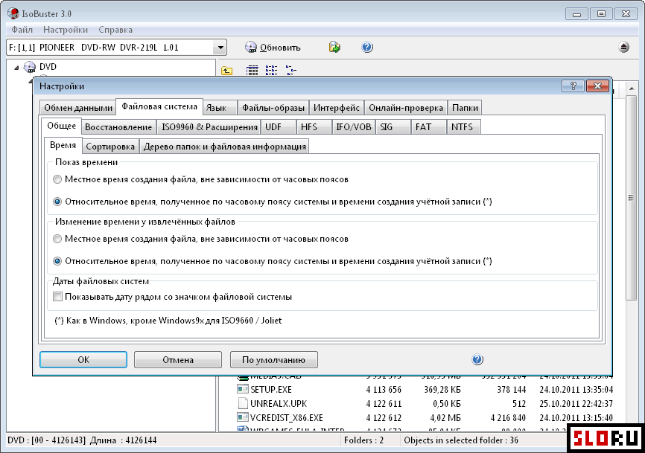The width and height of the screenshot is (645, 453).
Task: Switch to Обмен данными tab
Action: (78, 108)
